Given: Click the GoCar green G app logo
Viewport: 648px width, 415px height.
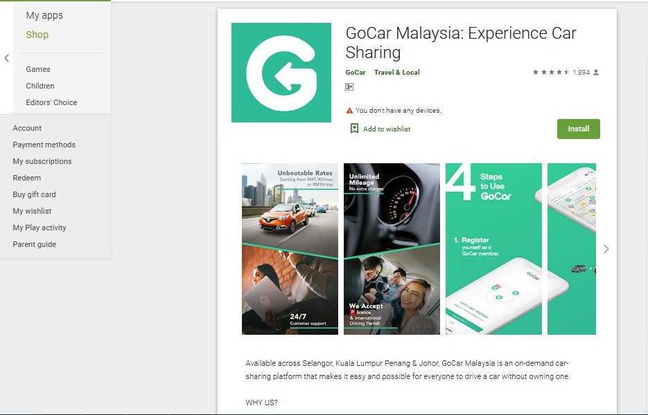Looking at the screenshot, I should 281,73.
